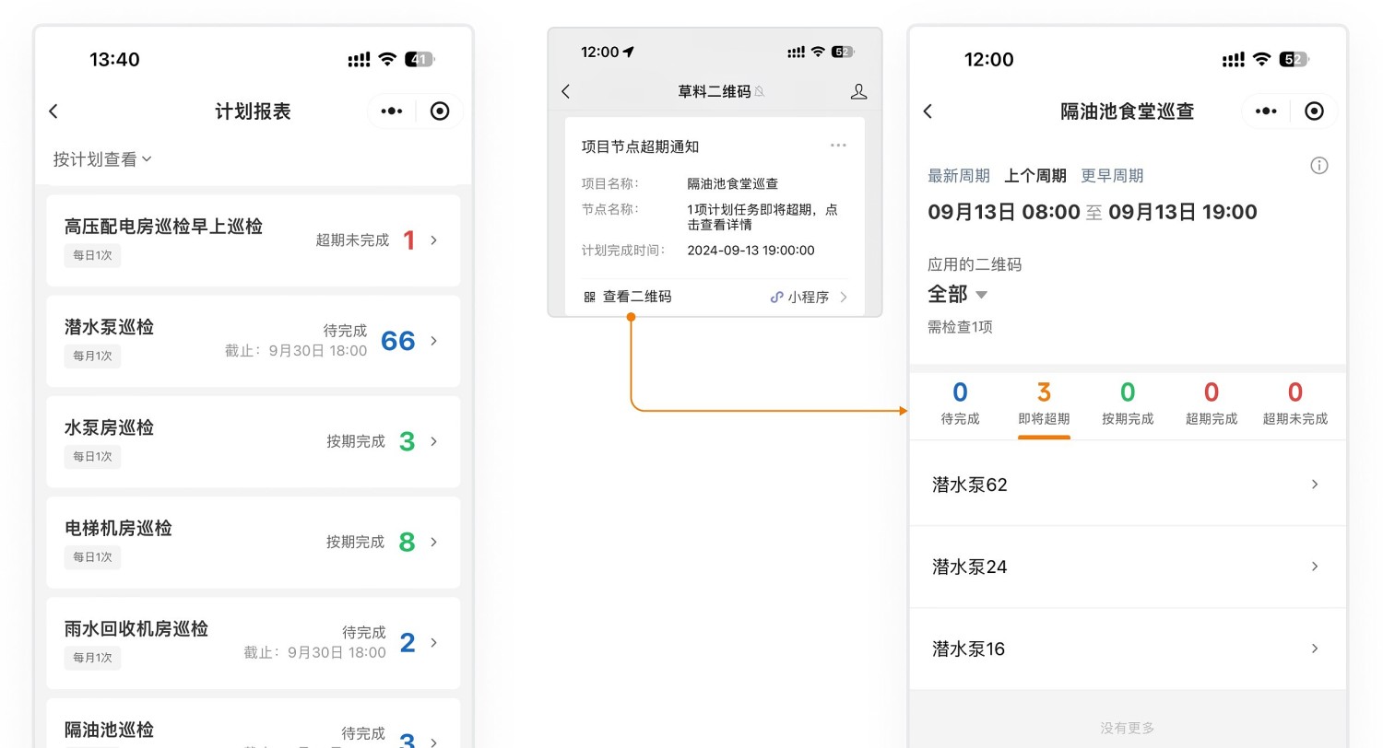The image size is (1383, 748).
Task: Tap the back arrow in 草料二维码 header
Action: (566, 91)
